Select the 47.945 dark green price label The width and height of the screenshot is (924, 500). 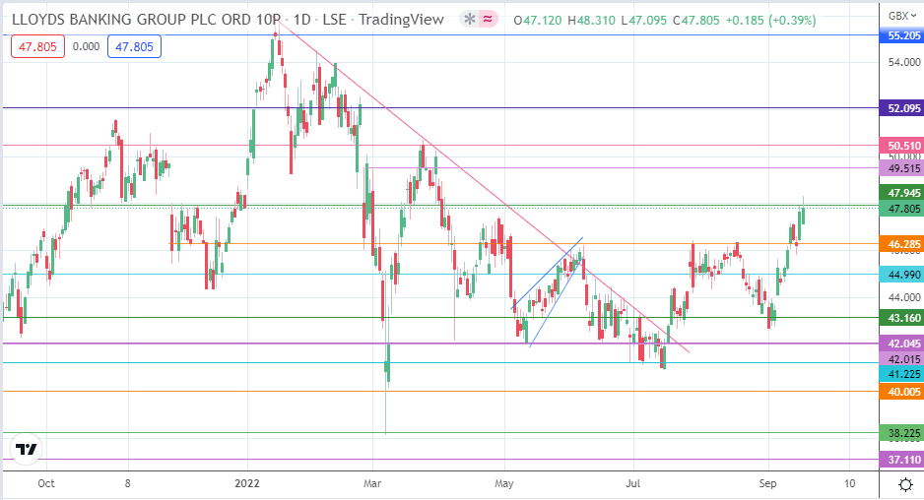pos(901,193)
